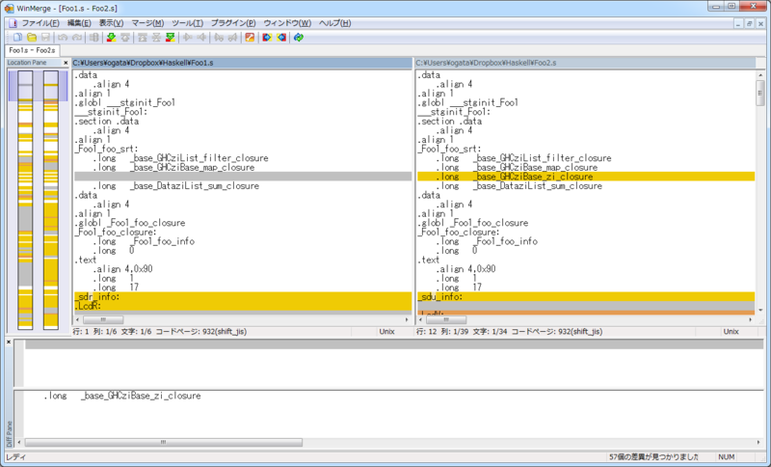Open the ウィンドウ(W) menu
The image size is (771, 467).
tap(287, 23)
